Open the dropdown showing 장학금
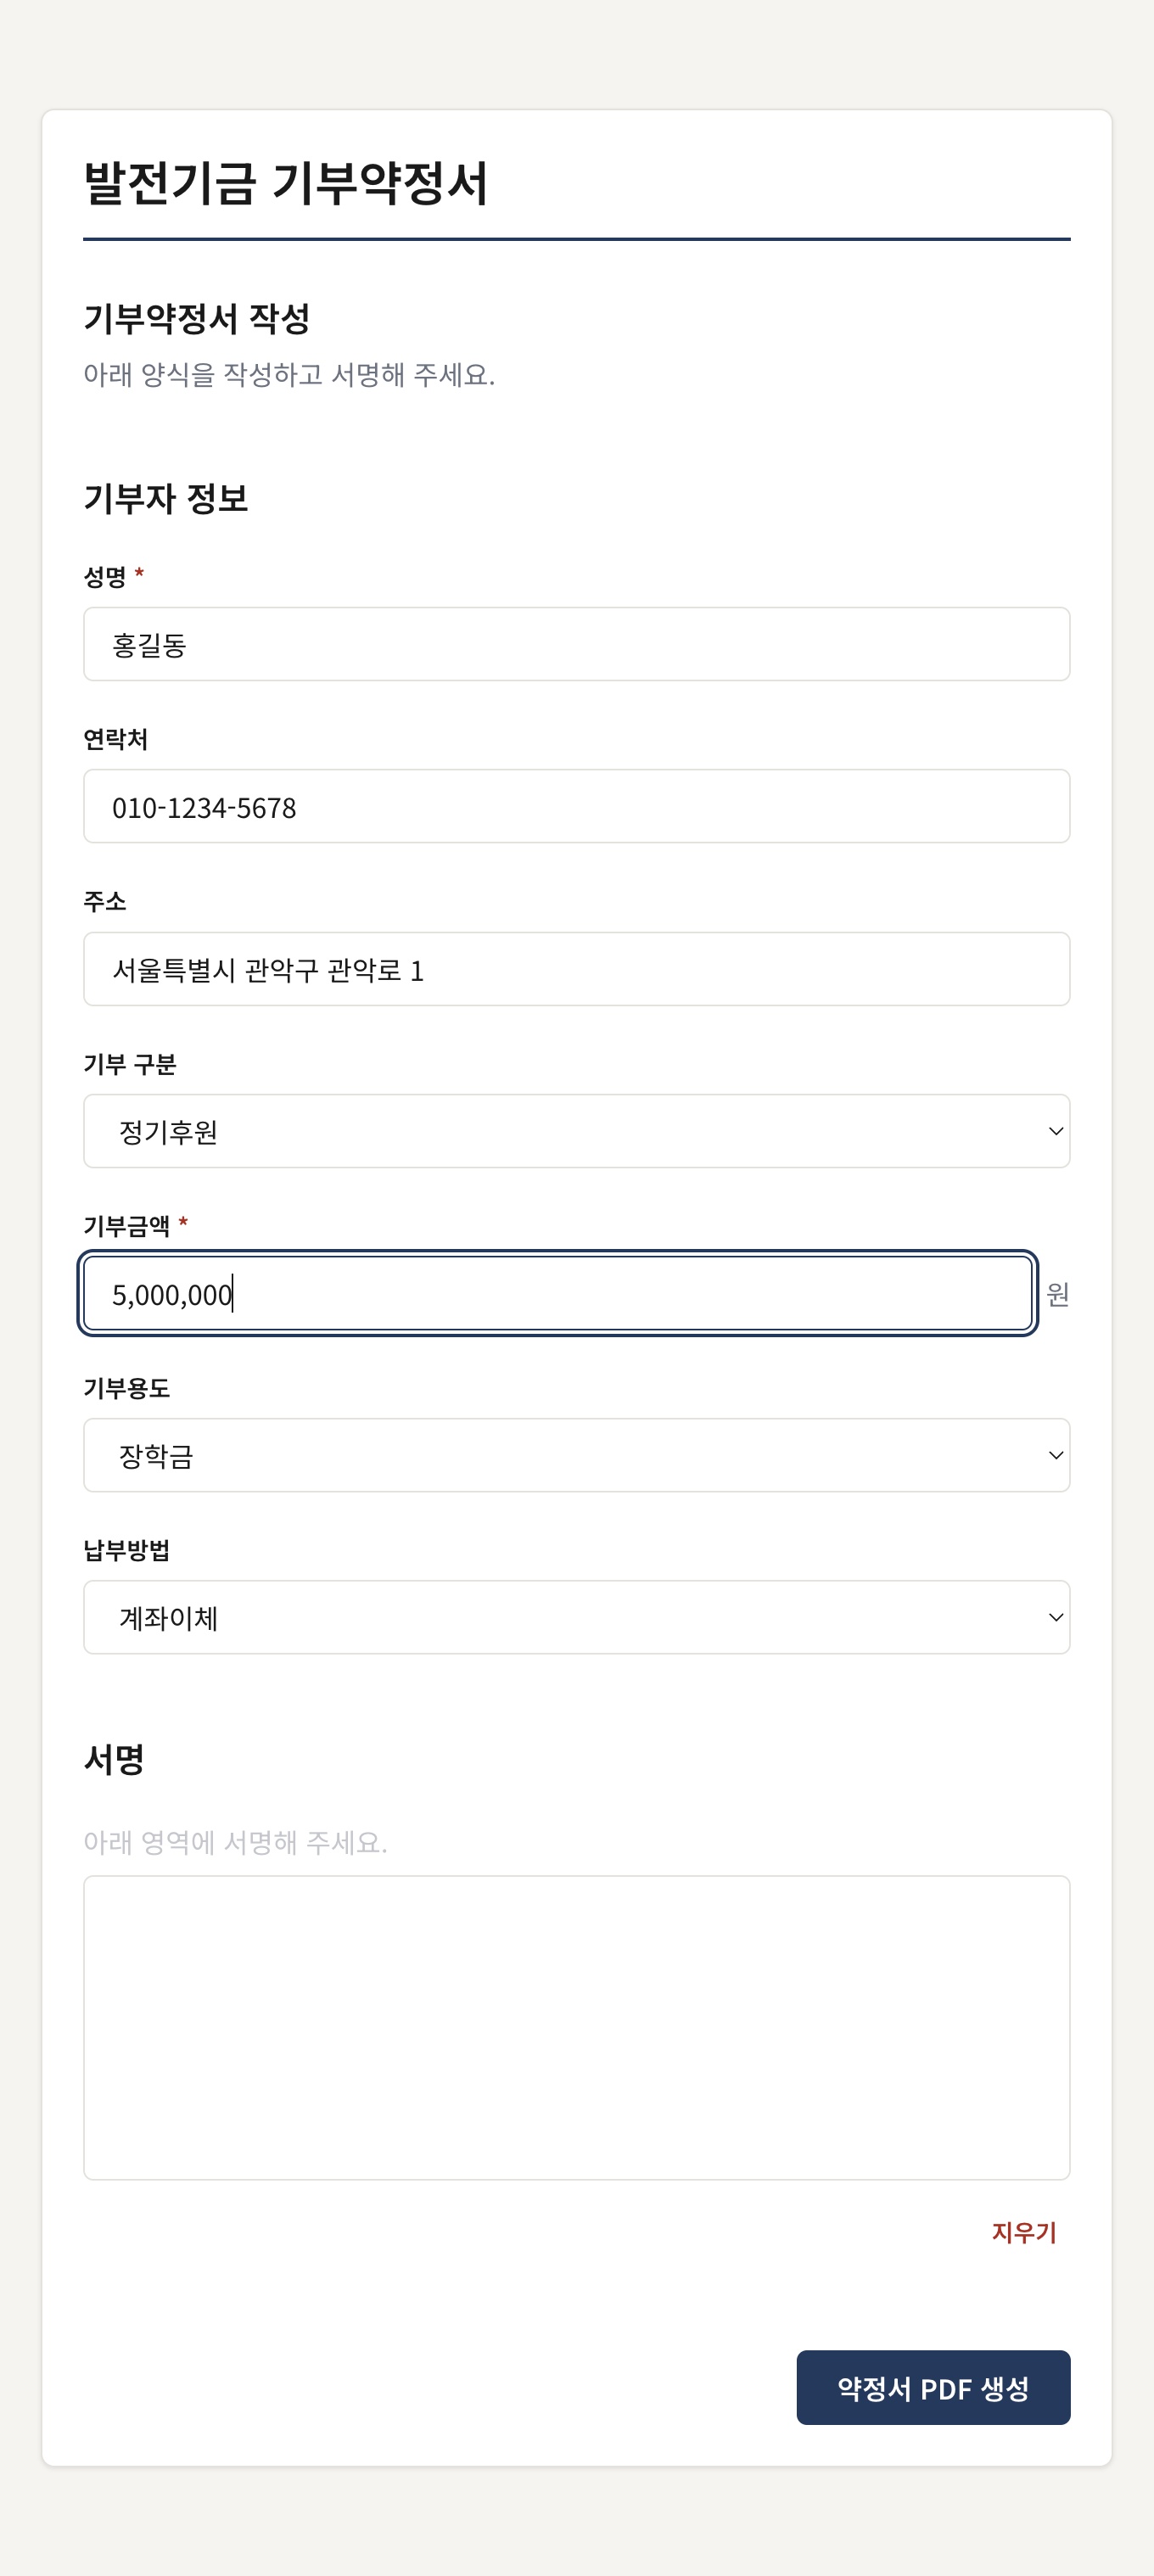This screenshot has height=2576, width=1154. [576, 1455]
